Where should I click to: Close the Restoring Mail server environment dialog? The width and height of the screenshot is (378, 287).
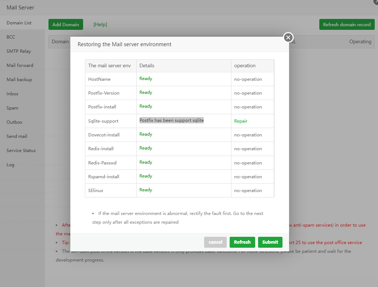[x=288, y=37]
